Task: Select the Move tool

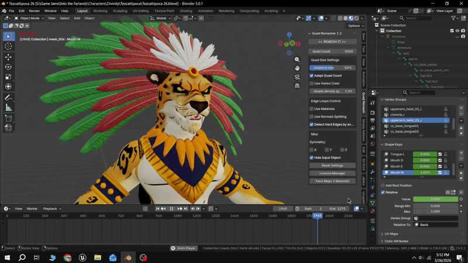Action: 8,57
